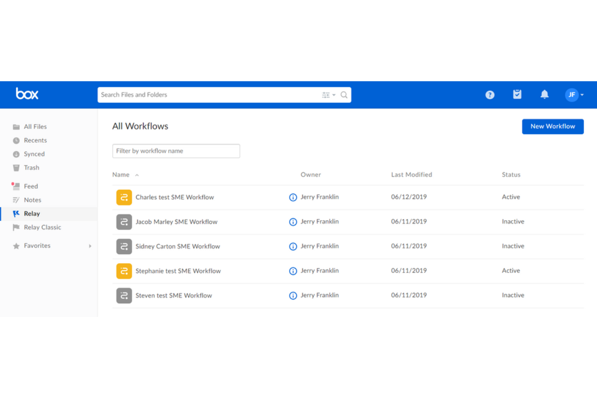Click Sidney Carton SME Workflow gray icon
The image size is (597, 398).
(x=124, y=246)
